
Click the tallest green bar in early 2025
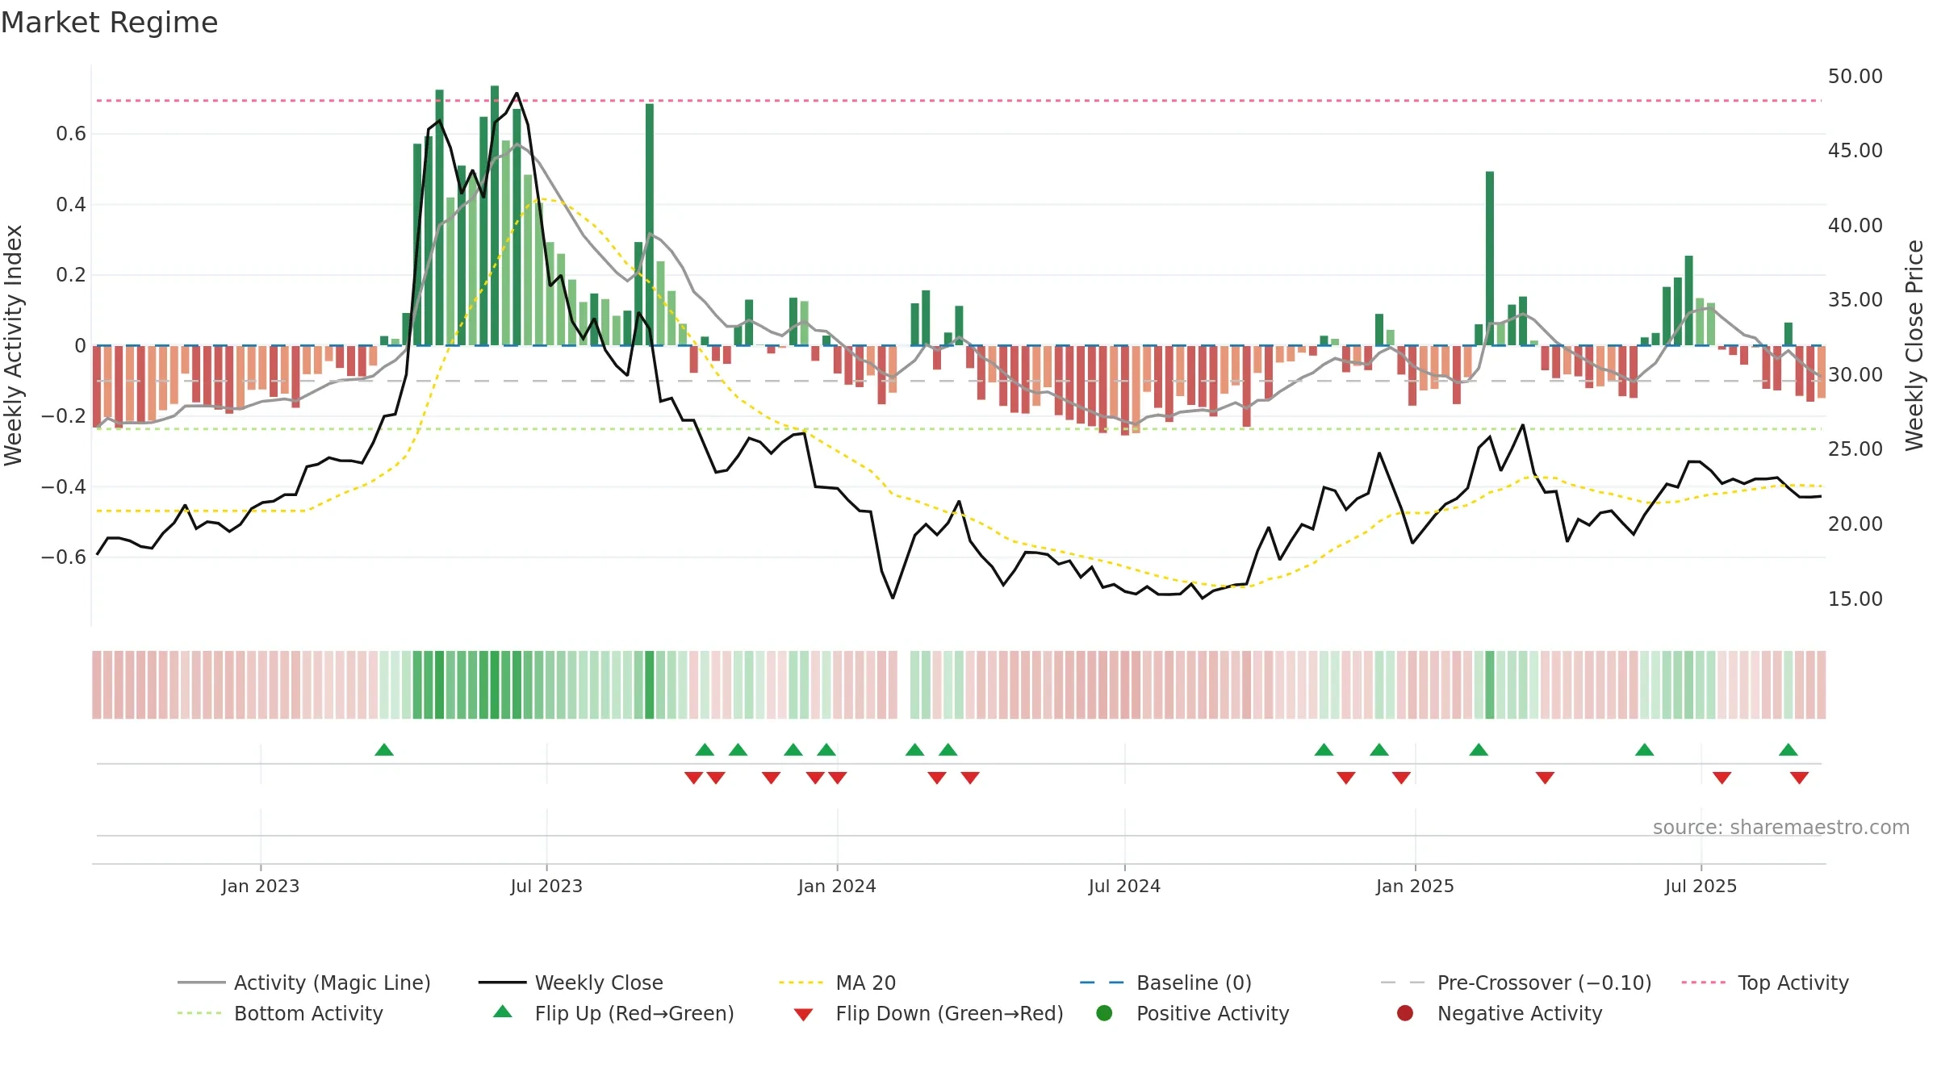pos(1490,258)
